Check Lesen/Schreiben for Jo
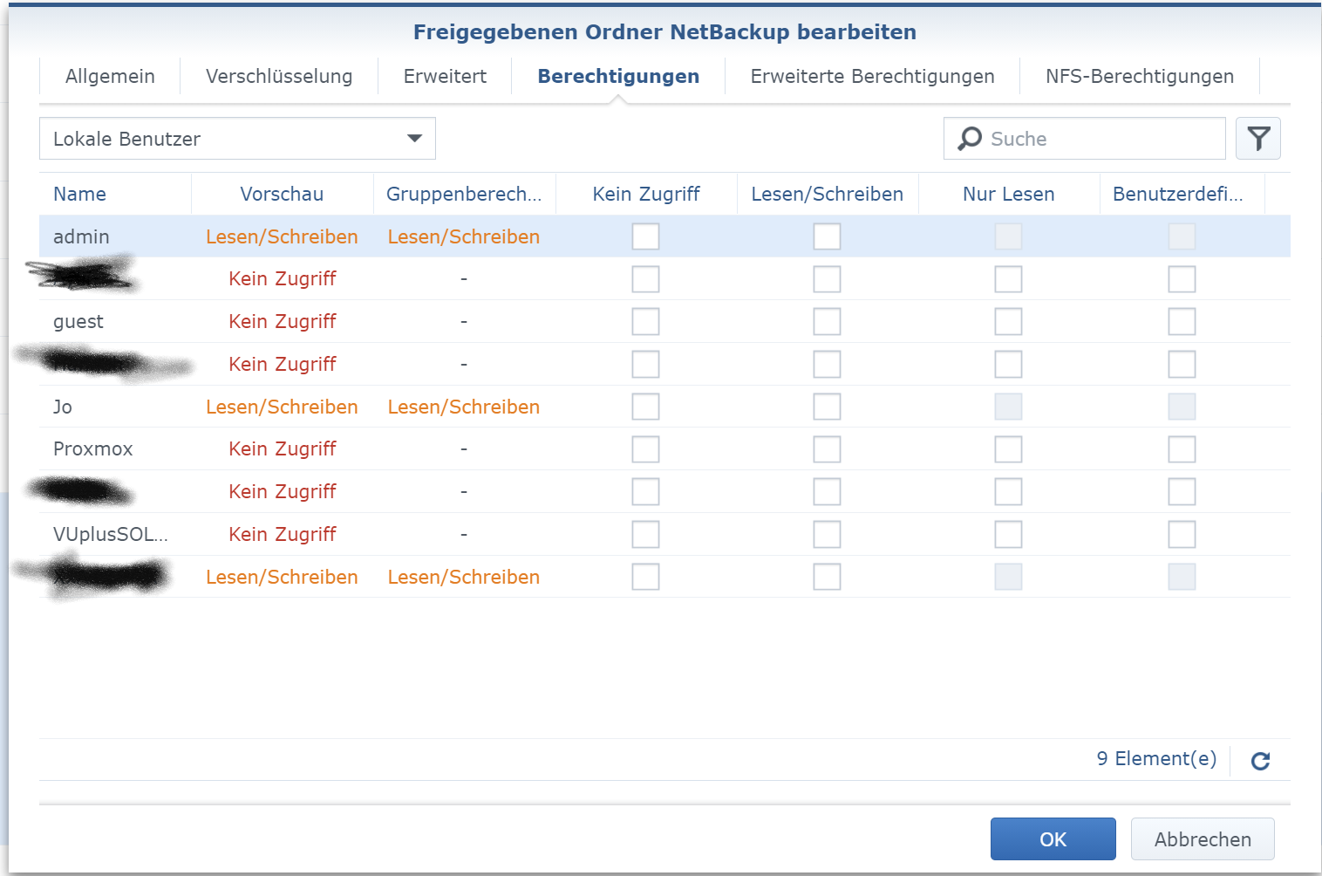Viewport: 1322px width, 876px height. point(827,407)
